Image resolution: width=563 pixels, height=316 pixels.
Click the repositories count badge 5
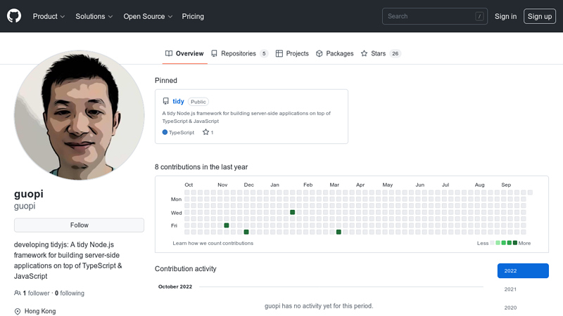pyautogui.click(x=264, y=53)
